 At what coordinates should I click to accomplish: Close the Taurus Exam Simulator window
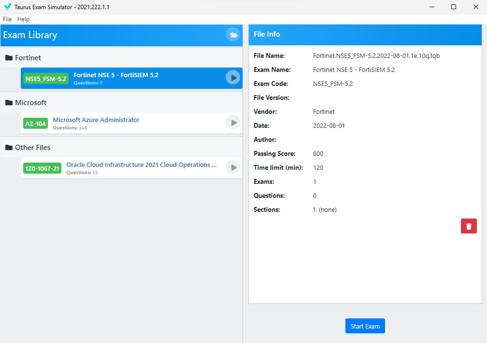coord(475,7)
